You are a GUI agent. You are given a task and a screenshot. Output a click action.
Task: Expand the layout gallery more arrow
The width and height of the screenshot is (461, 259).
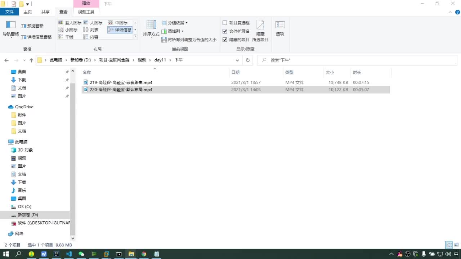[x=135, y=36]
